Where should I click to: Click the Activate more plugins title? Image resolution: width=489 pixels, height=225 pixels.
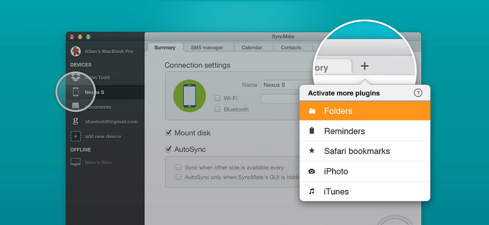pyautogui.click(x=344, y=93)
